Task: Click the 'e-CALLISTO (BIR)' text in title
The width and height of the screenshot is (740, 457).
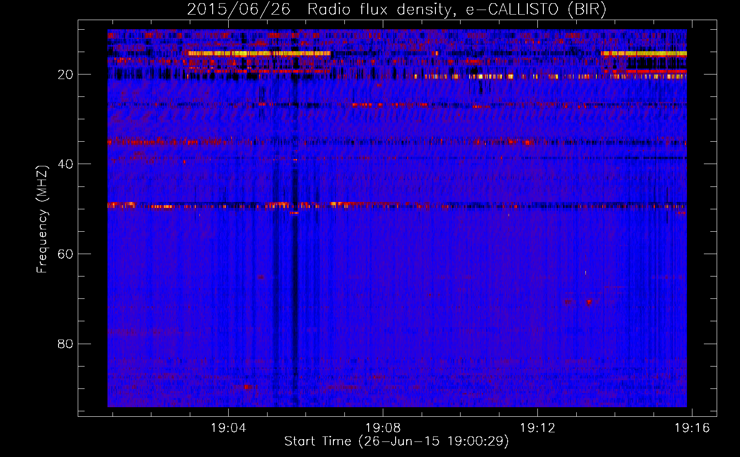Action: [536, 10]
